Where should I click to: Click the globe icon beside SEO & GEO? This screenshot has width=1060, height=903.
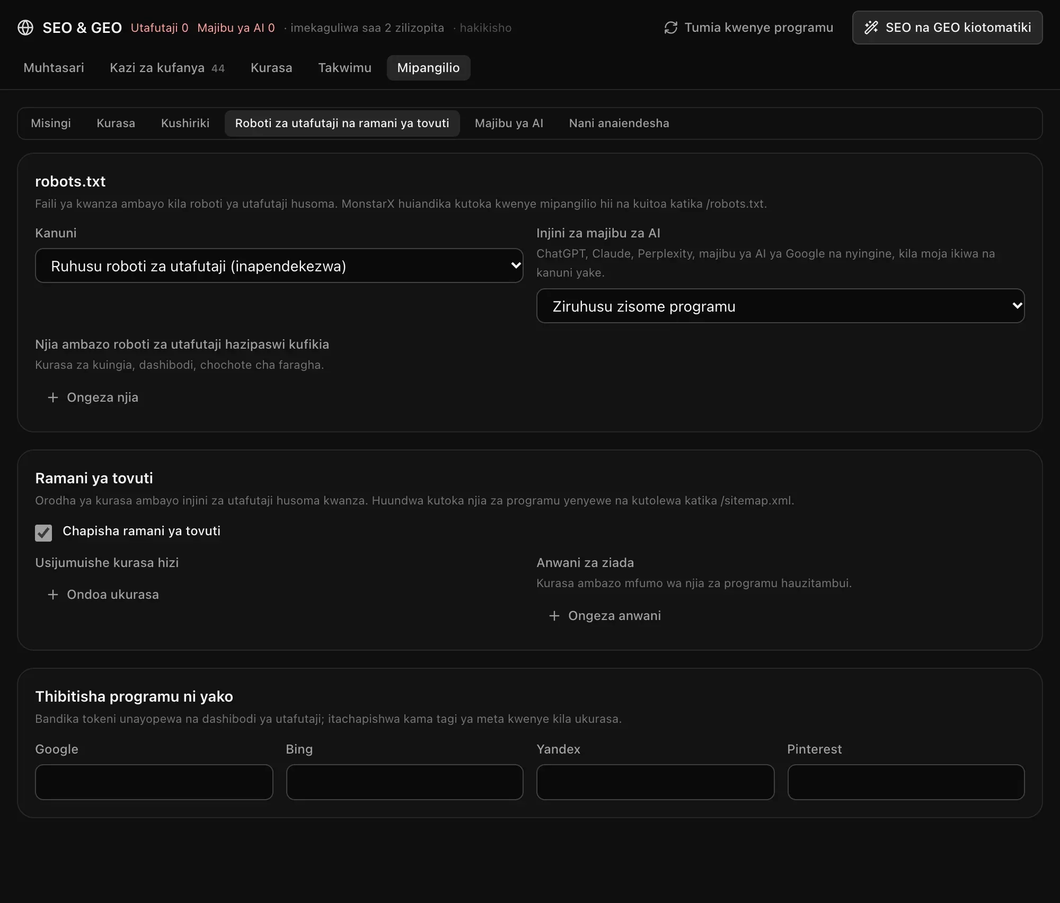(25, 28)
